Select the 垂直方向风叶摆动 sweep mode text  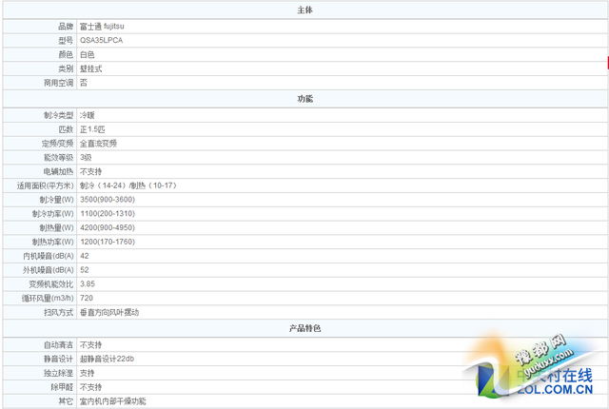[109, 312]
